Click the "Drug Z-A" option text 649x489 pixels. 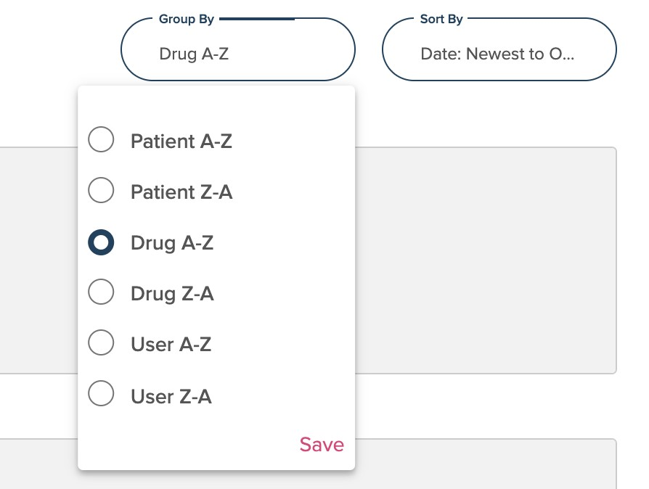coord(172,294)
